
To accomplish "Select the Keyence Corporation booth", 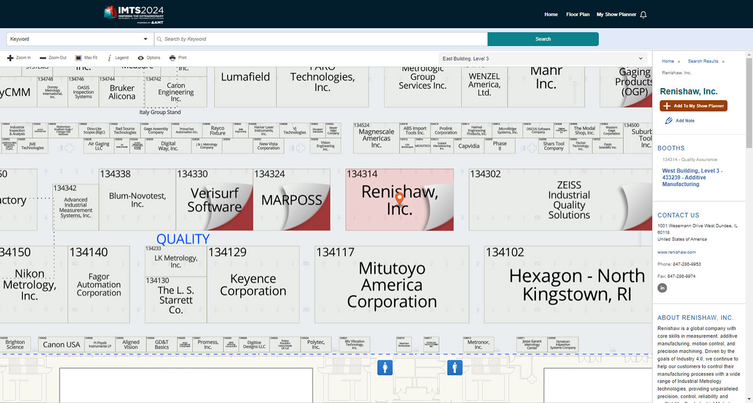I will pyautogui.click(x=253, y=284).
